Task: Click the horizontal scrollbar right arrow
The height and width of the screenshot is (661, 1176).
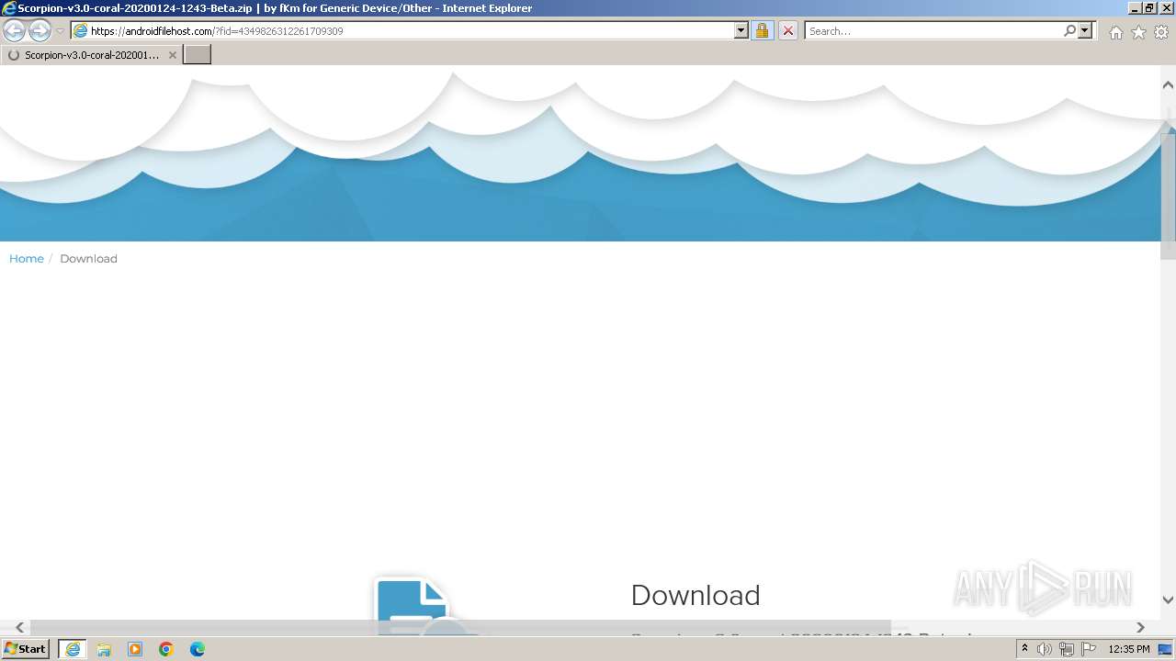Action: pyautogui.click(x=1140, y=628)
